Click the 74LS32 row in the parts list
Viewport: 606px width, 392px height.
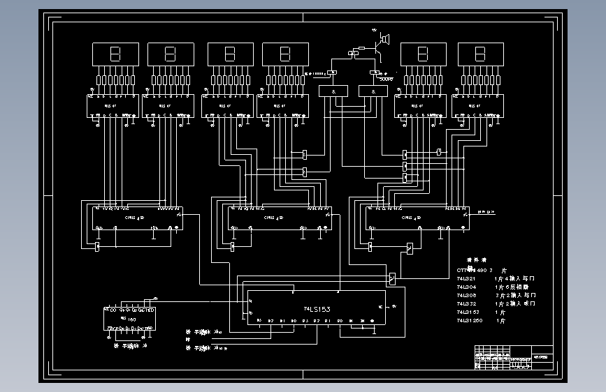pyautogui.click(x=496, y=303)
